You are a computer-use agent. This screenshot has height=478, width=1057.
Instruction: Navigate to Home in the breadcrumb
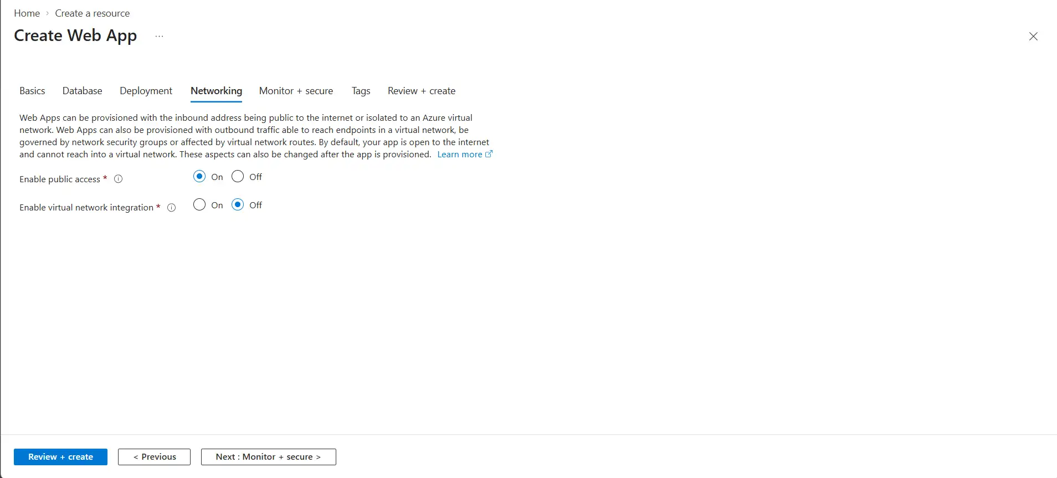[x=27, y=13]
